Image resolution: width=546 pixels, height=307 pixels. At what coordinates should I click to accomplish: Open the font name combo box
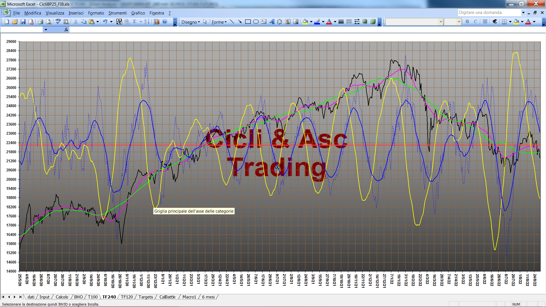pyautogui.click(x=414, y=22)
